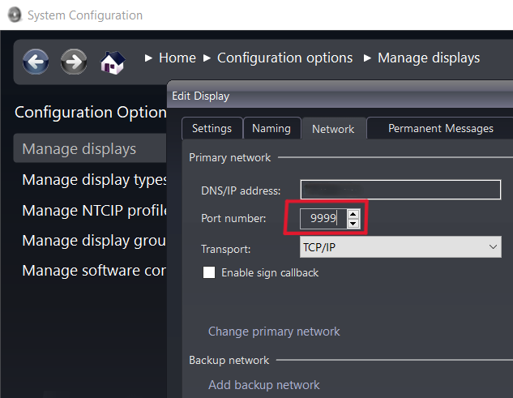The image size is (513, 398).
Task: Open the Permanent Messages tab
Action: 440,128
